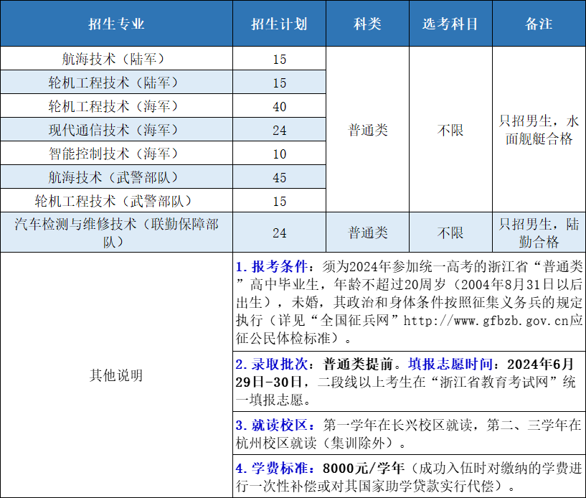Select the 选考科目 header cell
The width and height of the screenshot is (586, 498).
coord(450,24)
